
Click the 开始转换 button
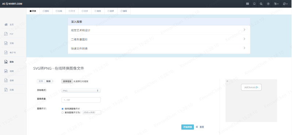[188, 127]
